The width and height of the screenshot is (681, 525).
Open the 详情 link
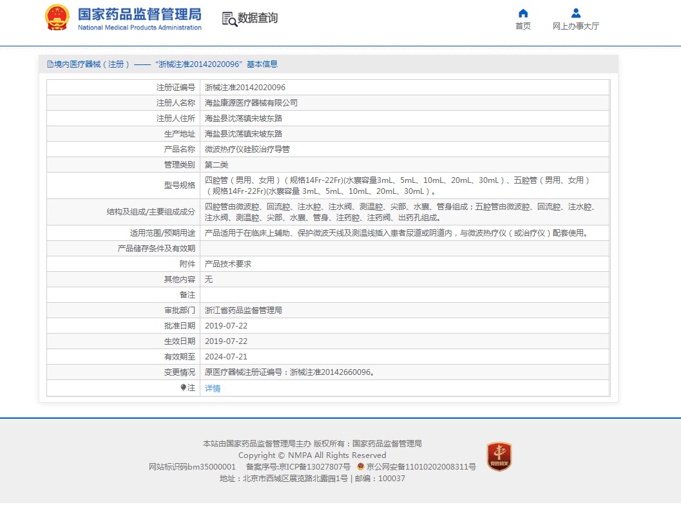tap(213, 388)
